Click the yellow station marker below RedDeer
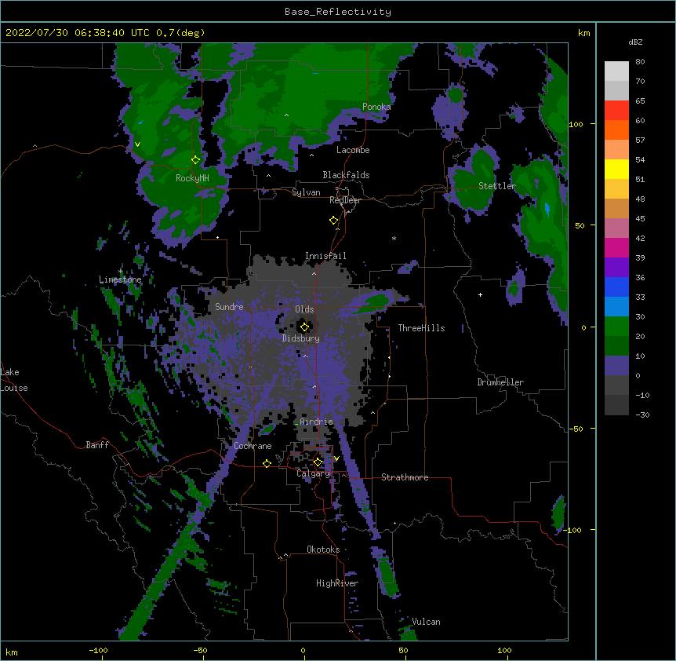Screen dimensions: 676x661 tap(334, 221)
